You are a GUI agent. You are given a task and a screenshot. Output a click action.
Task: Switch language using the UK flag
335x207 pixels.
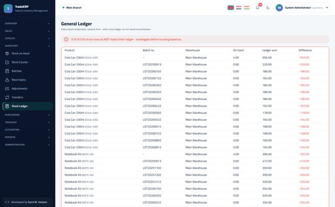point(230,8)
